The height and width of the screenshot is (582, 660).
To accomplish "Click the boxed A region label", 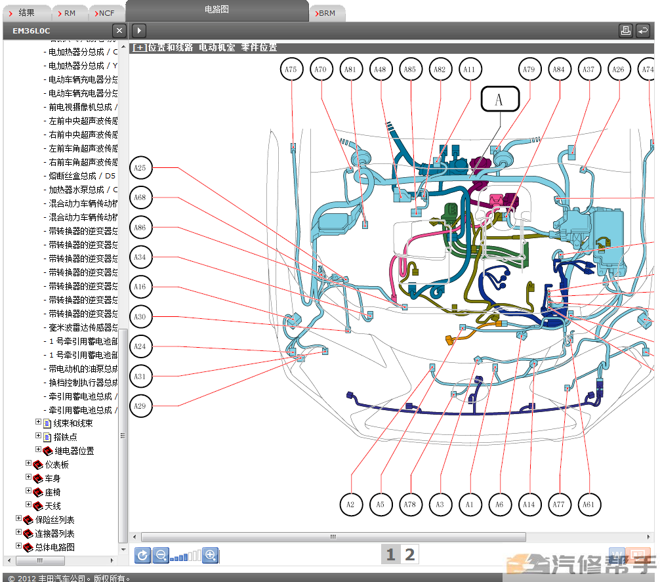I will click(500, 99).
